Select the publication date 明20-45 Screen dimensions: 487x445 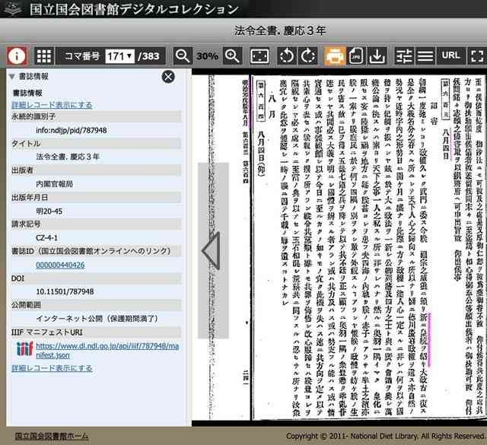(x=49, y=211)
